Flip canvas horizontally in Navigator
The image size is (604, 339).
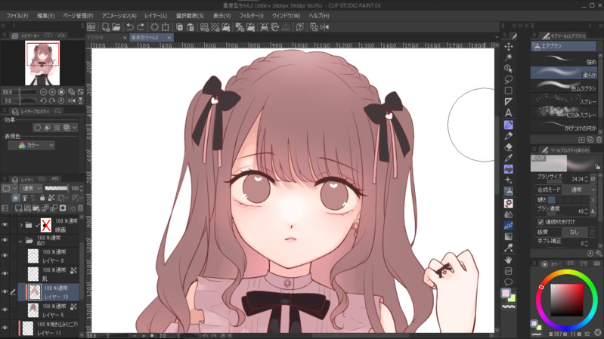(71, 101)
